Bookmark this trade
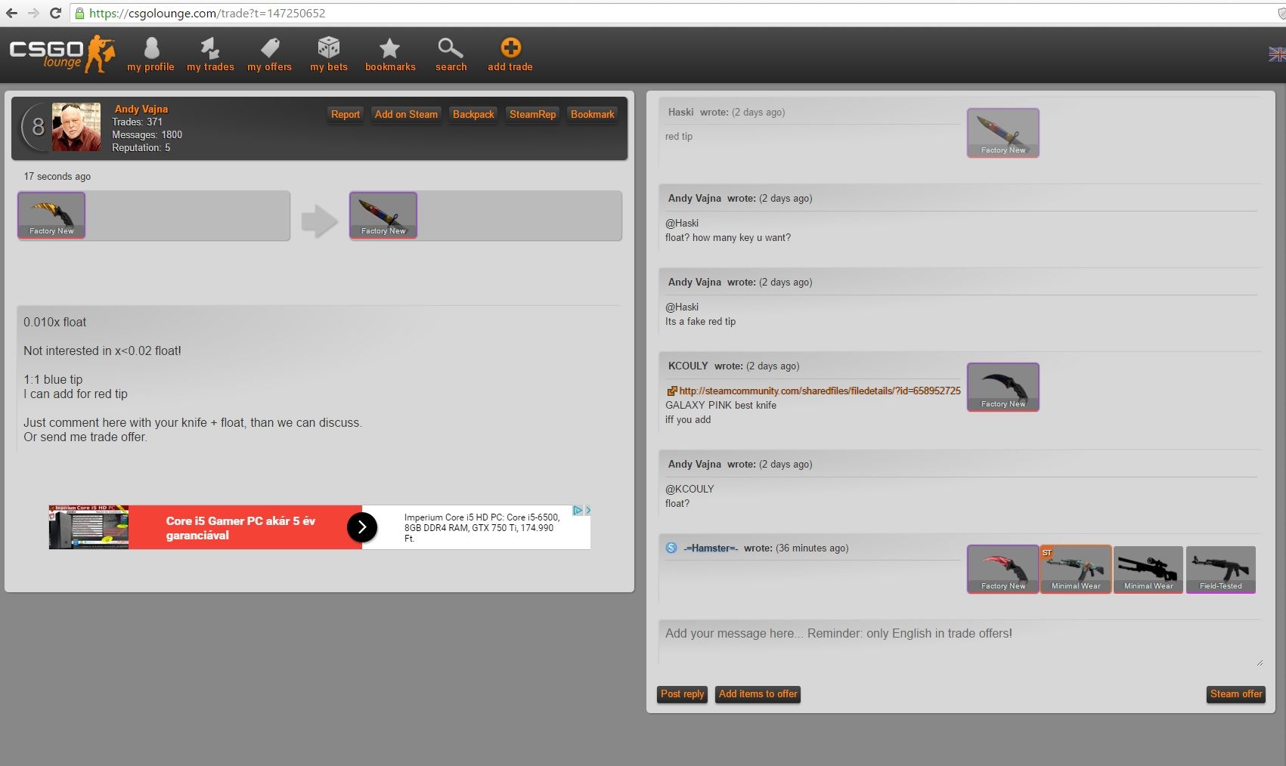This screenshot has height=766, width=1286. pyautogui.click(x=593, y=115)
